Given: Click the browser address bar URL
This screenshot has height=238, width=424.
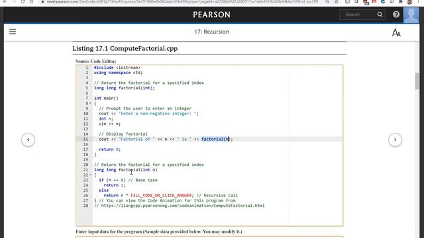Looking at the screenshot, I should click(183, 1).
